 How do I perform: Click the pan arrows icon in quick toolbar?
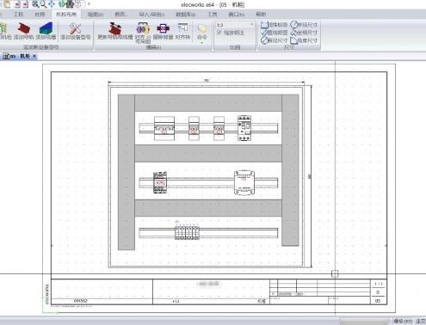coord(52,4)
